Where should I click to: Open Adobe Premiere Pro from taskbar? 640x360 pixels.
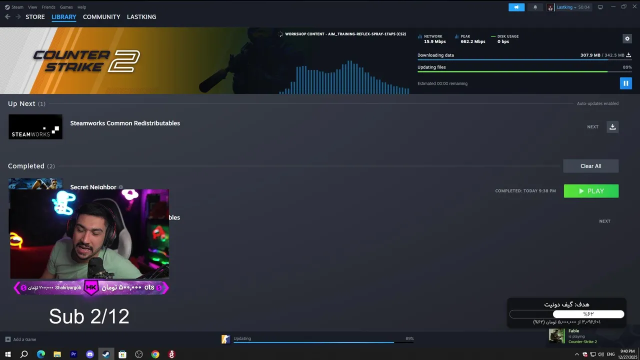tap(73, 354)
